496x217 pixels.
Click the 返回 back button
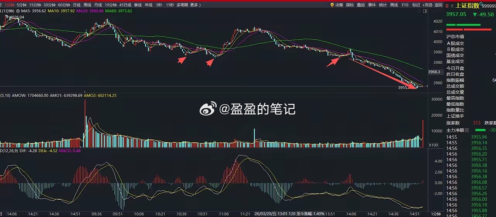[x=438, y=5]
